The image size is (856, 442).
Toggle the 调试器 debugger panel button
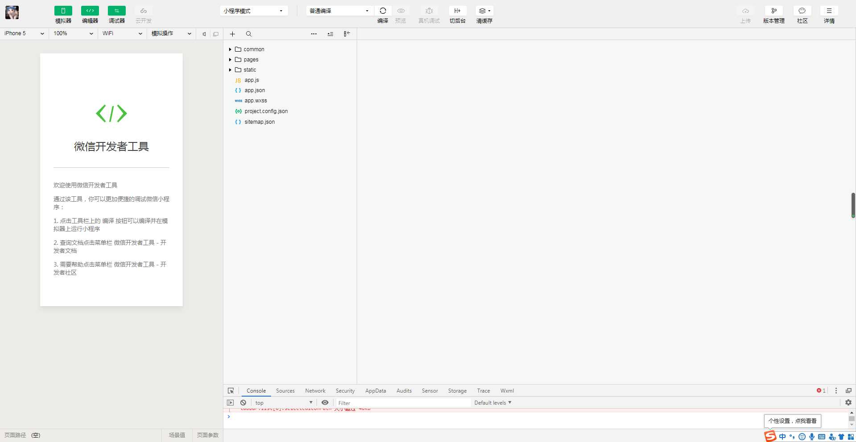[117, 11]
